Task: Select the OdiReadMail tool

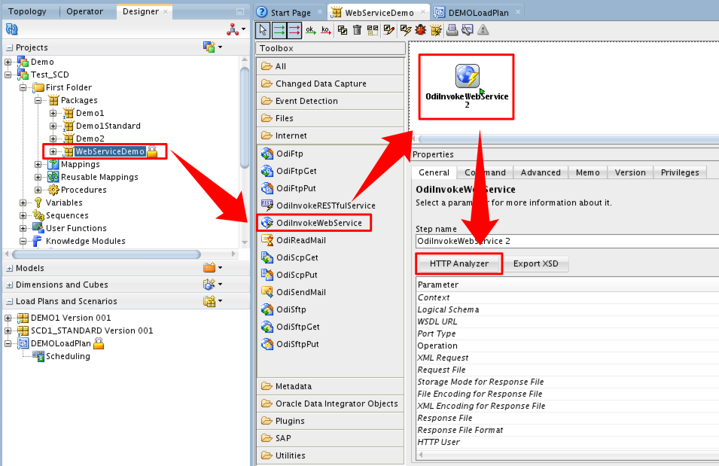Action: [x=294, y=240]
